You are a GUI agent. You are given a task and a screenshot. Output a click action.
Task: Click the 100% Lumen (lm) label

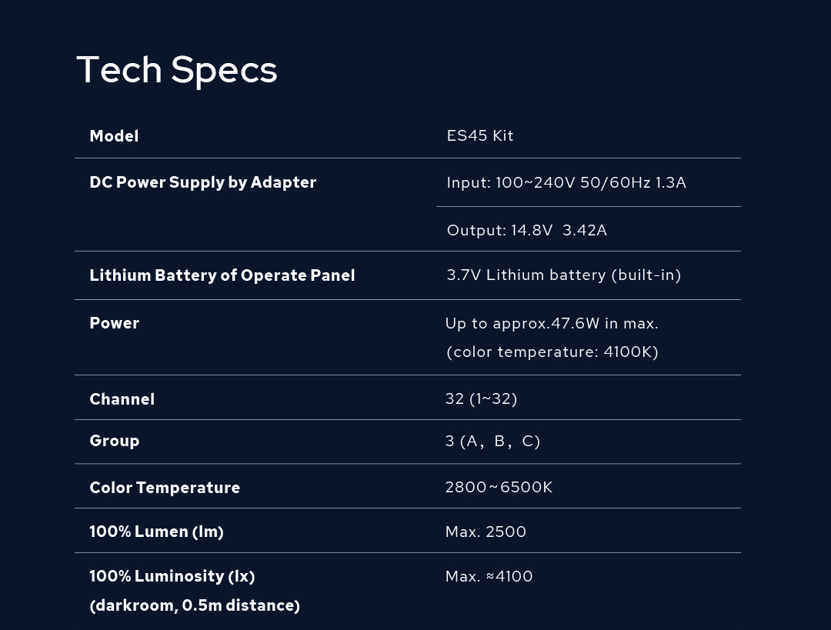point(156,532)
